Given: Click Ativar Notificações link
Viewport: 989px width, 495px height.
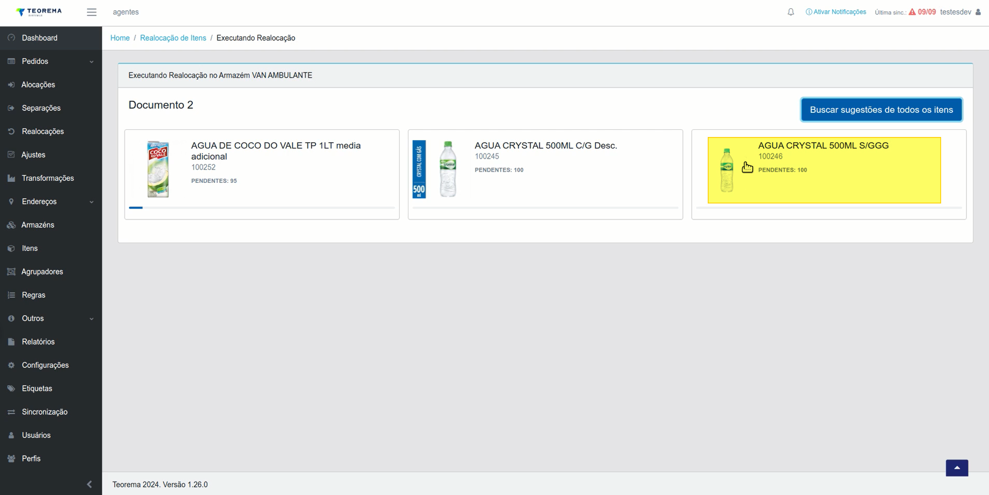Looking at the screenshot, I should point(836,12).
